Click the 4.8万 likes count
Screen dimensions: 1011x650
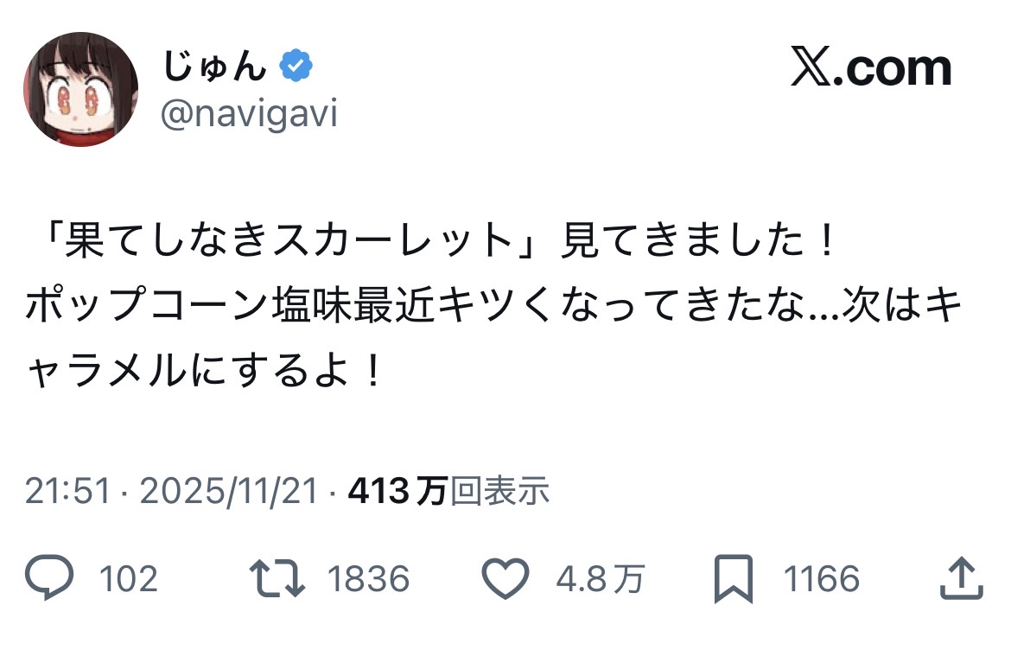599,578
